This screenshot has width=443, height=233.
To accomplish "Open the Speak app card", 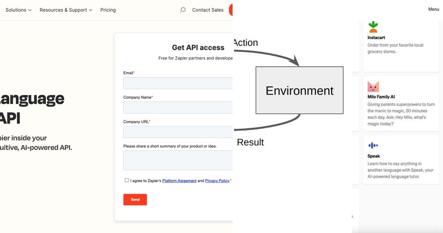I will tap(401, 159).
